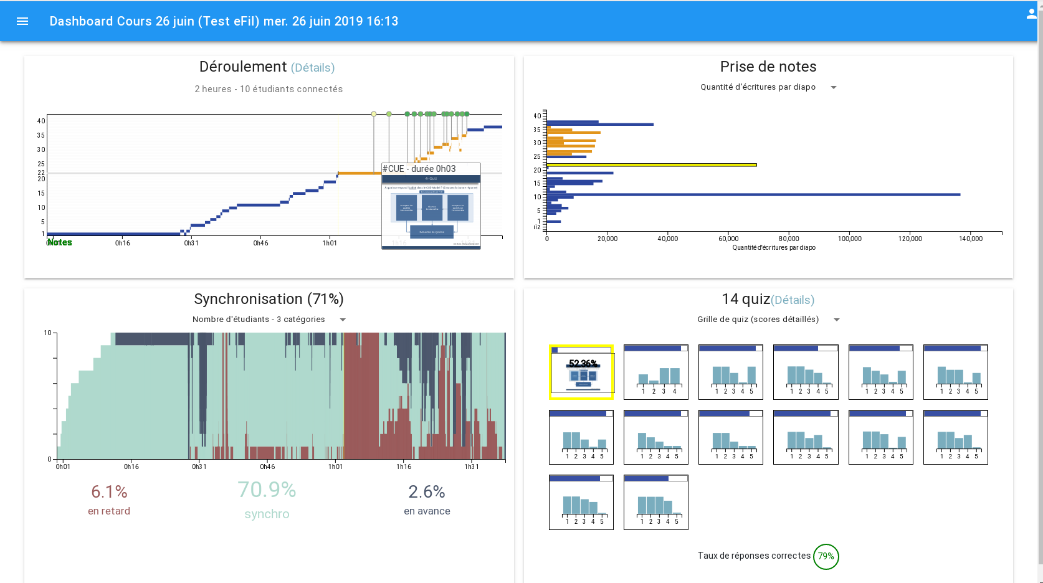Viewport: 1043px width, 583px height.
Task: Select the rightmost green marker on the Déroulement timeline
Action: [x=467, y=114]
